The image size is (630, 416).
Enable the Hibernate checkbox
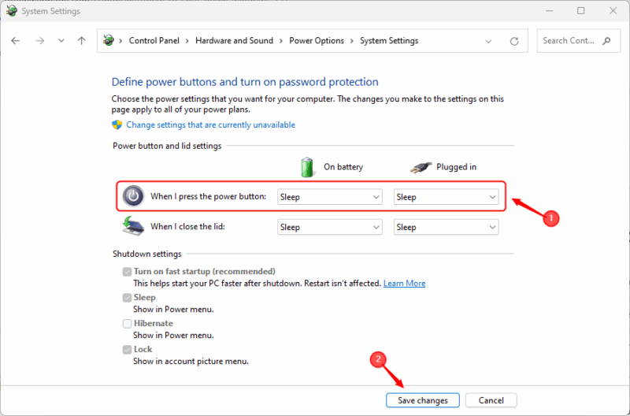click(x=127, y=324)
